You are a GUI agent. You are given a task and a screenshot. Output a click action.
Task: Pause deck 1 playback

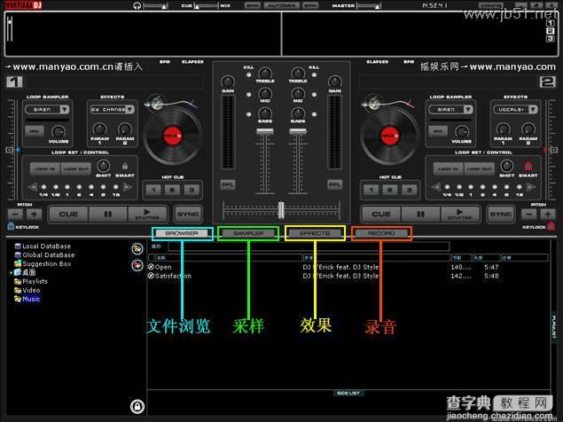(x=107, y=214)
